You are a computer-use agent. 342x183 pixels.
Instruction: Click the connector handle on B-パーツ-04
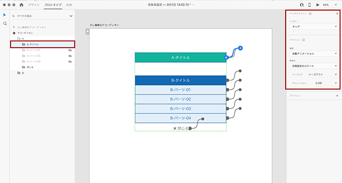(227, 118)
